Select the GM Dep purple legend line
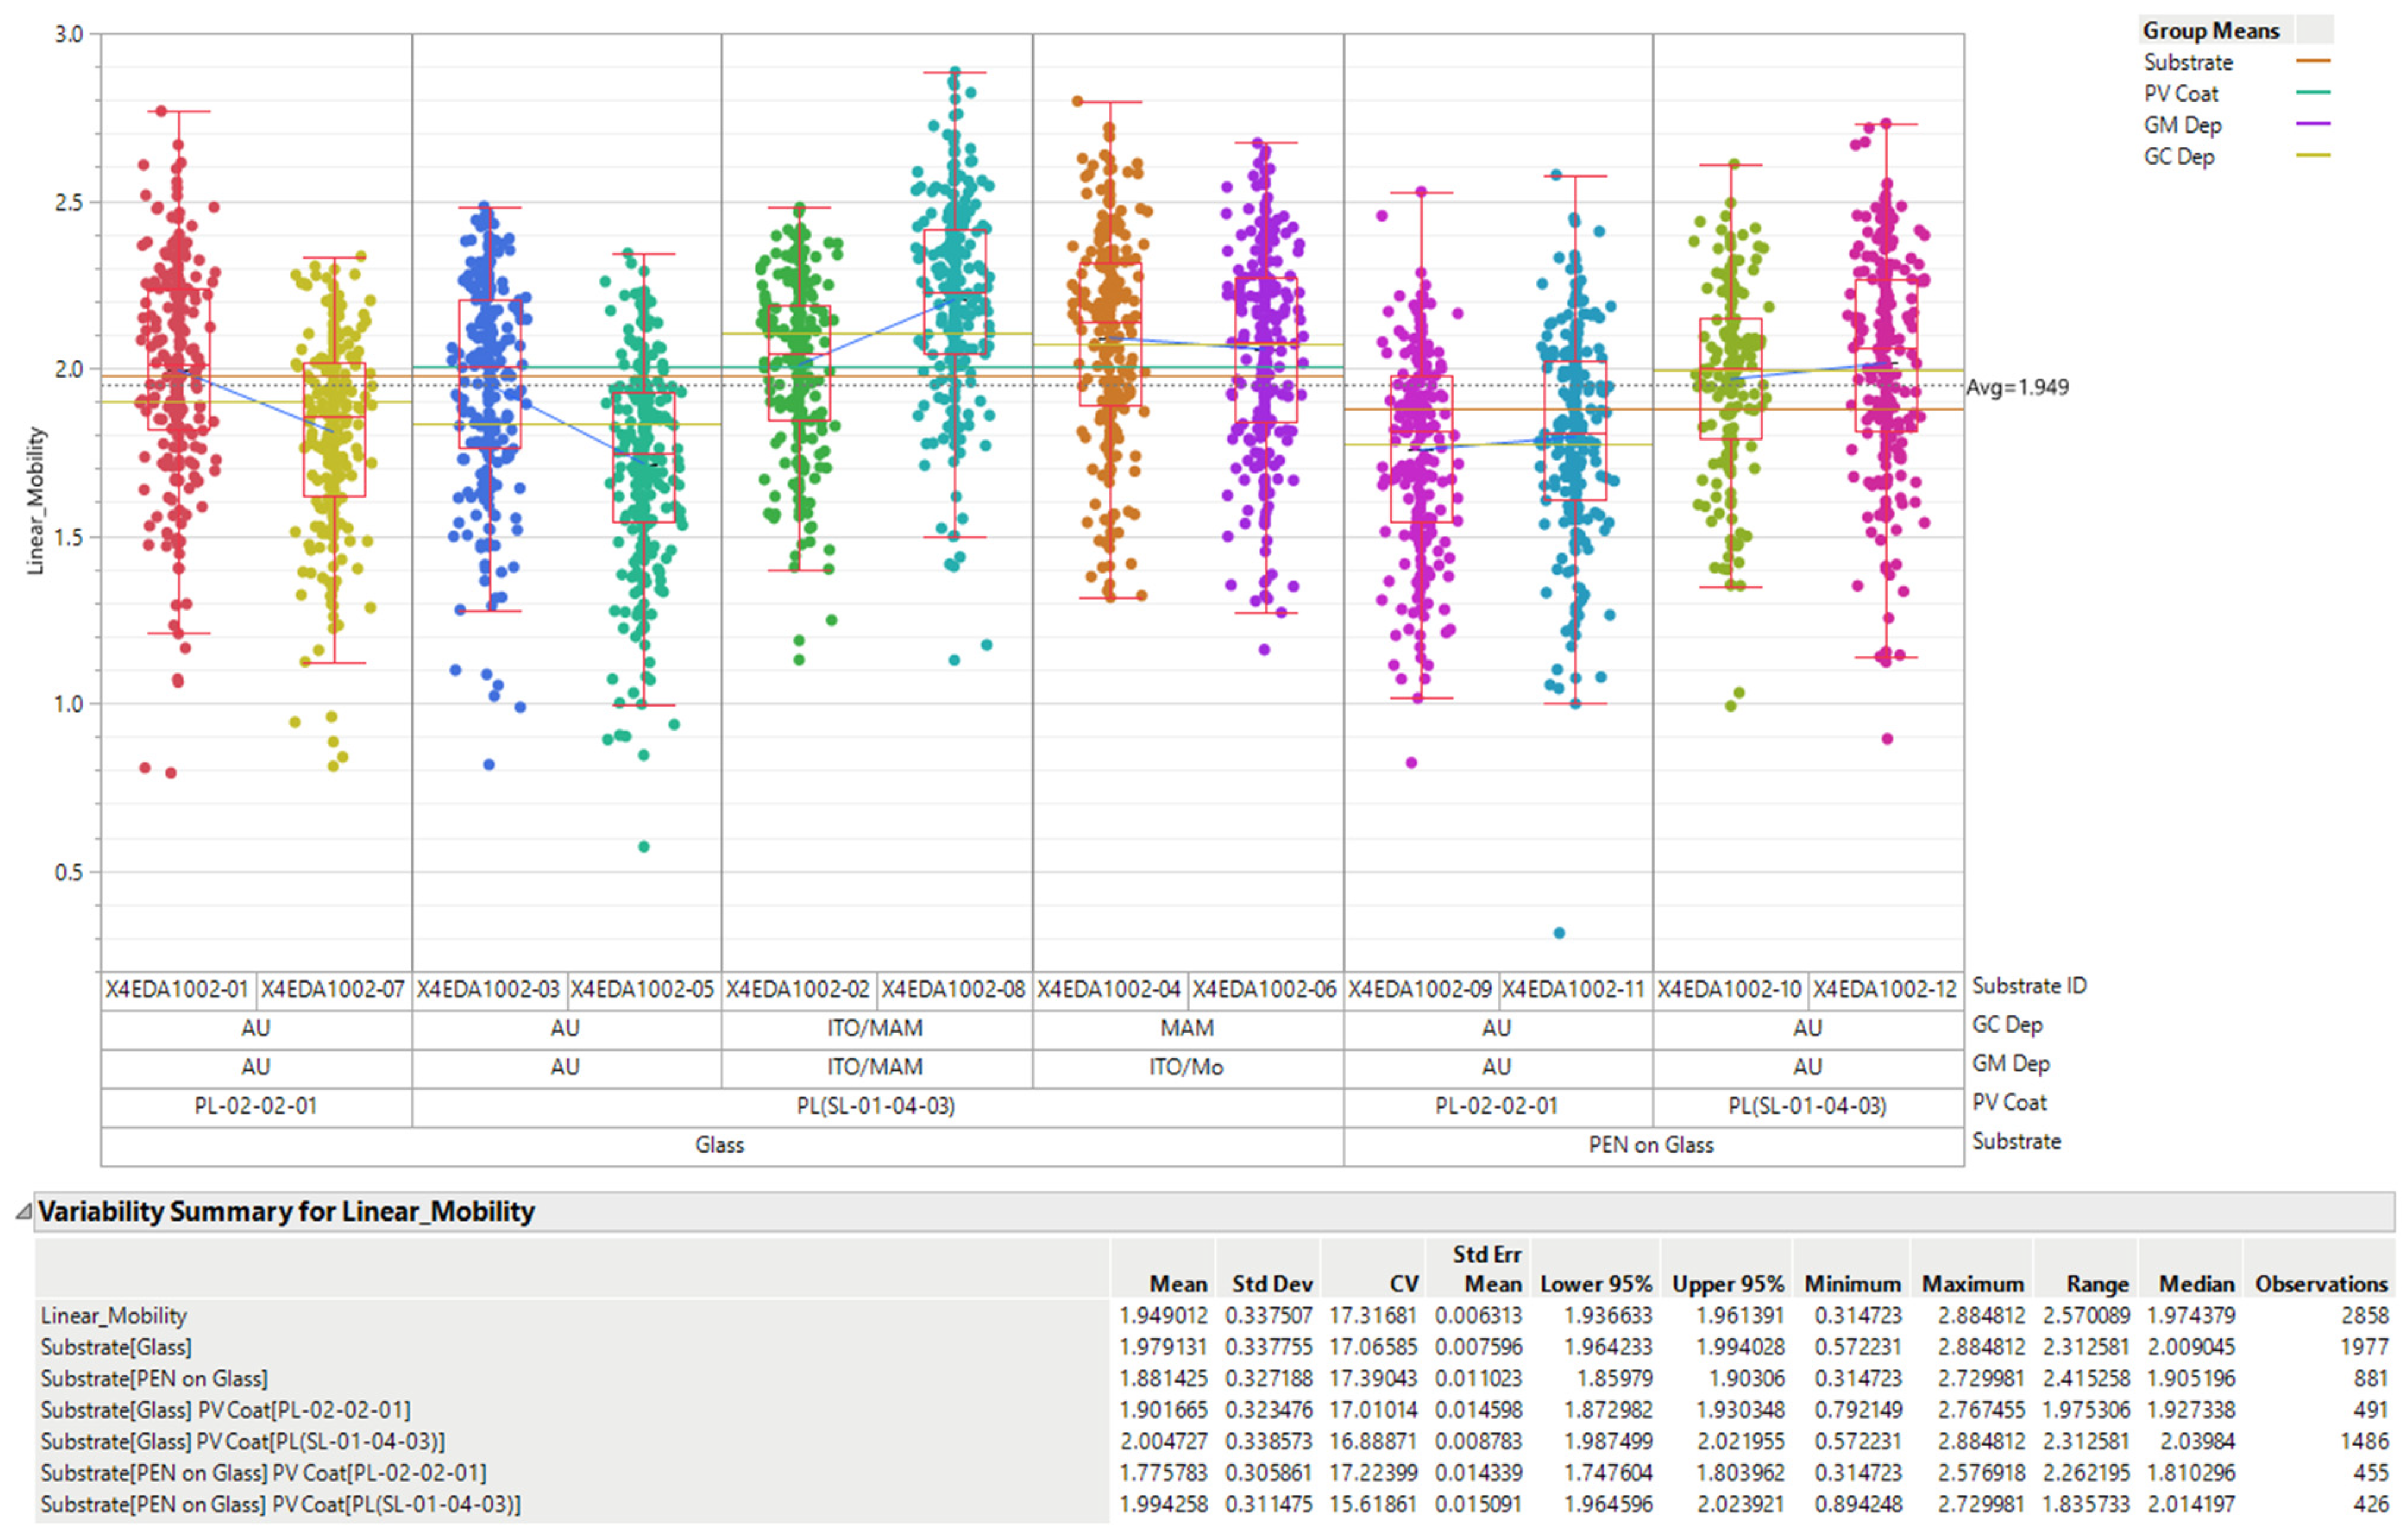 (2312, 124)
